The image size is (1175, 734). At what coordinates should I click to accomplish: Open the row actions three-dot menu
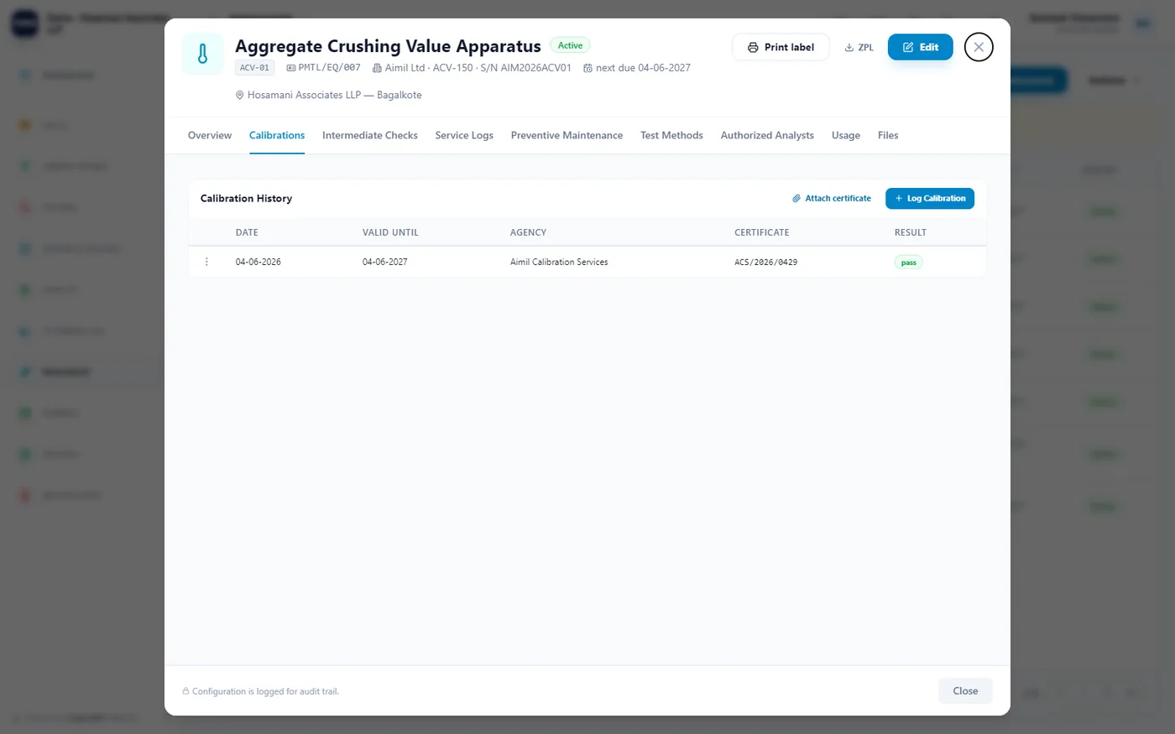point(206,262)
